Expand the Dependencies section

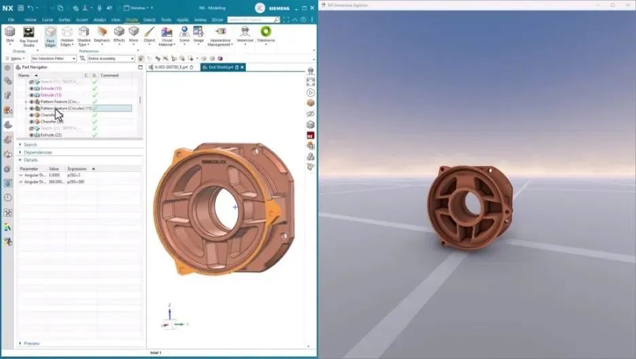20,152
